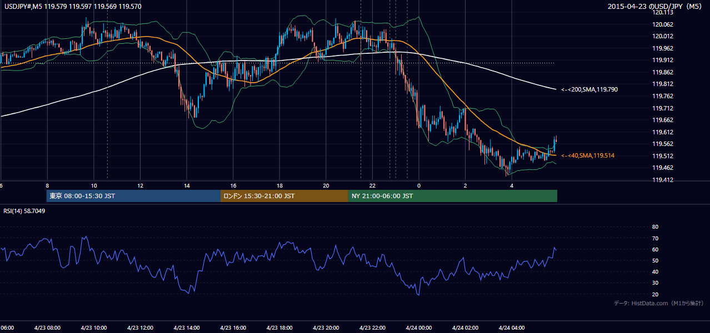The height and width of the screenshot is (333, 710).
Task: Click the 4/23 18:00 date label
Action: [x=279, y=327]
